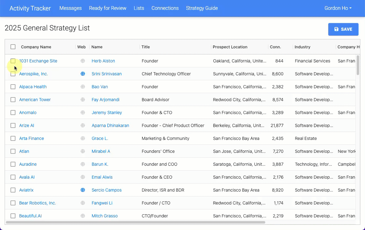Open the Messages navigation item
This screenshot has height=230, width=365.
(x=70, y=8)
